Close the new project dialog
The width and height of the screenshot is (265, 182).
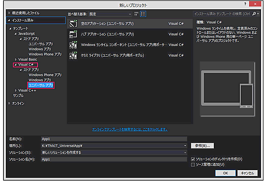[255, 4]
